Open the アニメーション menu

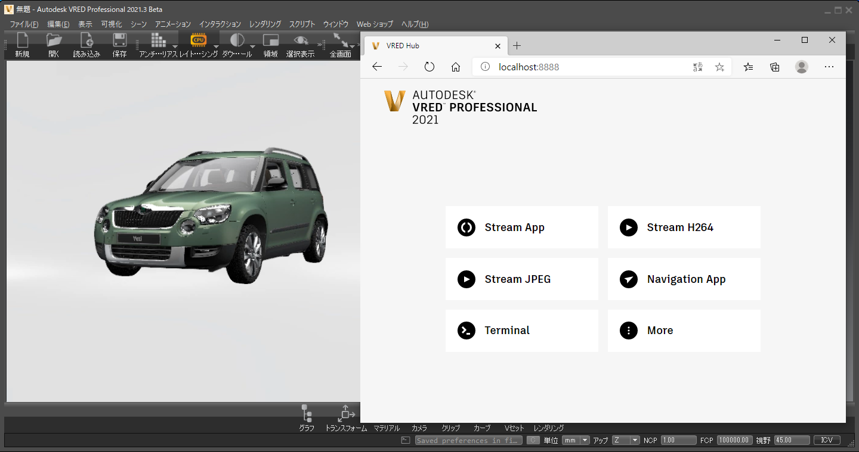point(173,24)
